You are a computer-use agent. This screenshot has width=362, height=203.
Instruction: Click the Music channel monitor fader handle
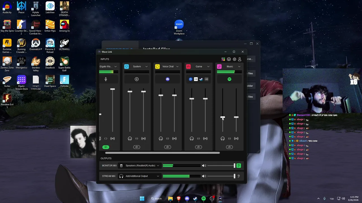pos(223,117)
